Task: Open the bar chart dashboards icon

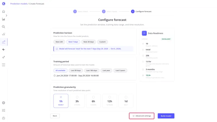Action: (x=4, y=19)
